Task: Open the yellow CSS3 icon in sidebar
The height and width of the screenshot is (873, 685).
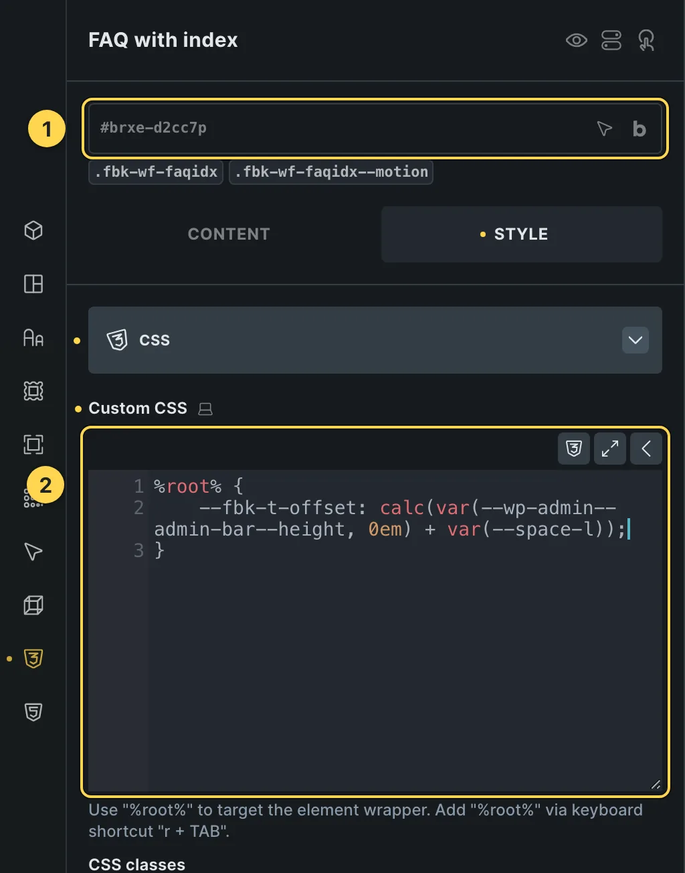Action: point(33,659)
